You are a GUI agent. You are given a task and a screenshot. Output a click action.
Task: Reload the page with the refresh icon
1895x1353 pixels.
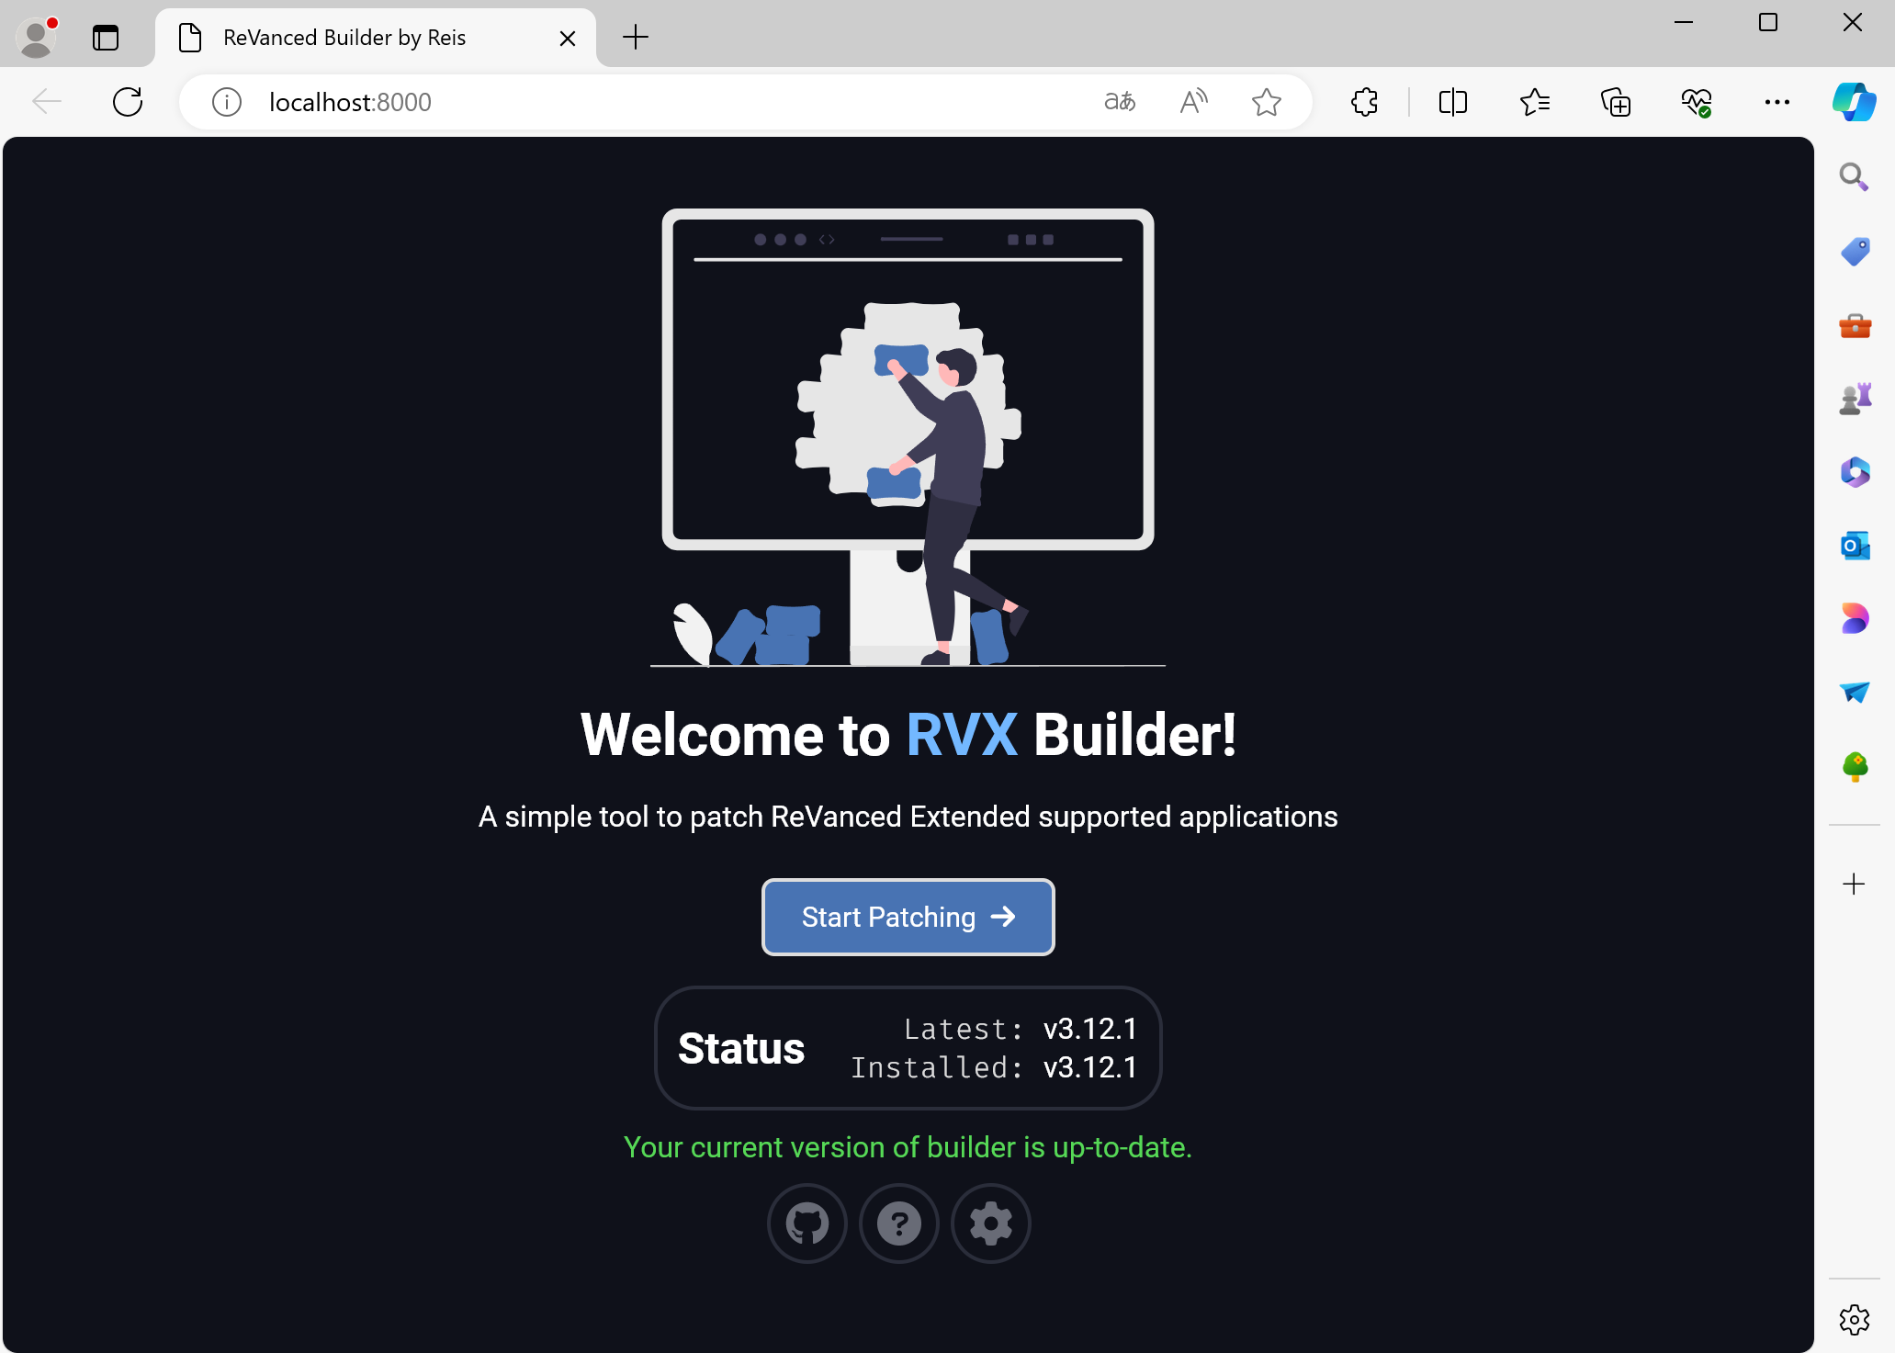click(128, 102)
